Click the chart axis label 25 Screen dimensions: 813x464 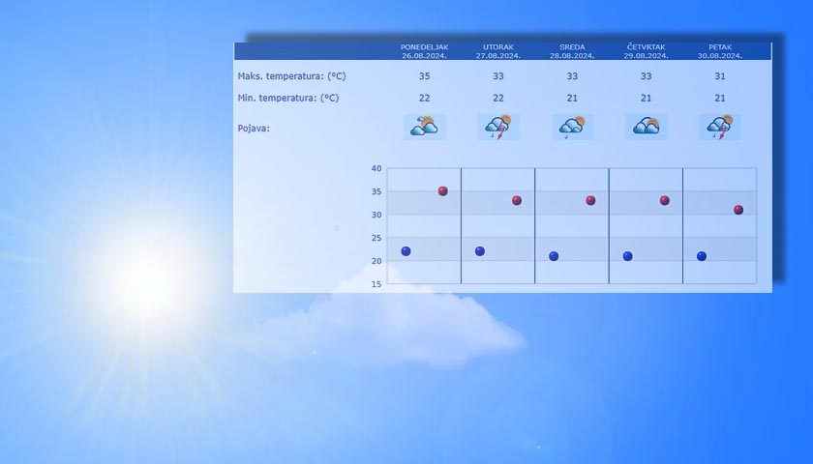pos(376,238)
